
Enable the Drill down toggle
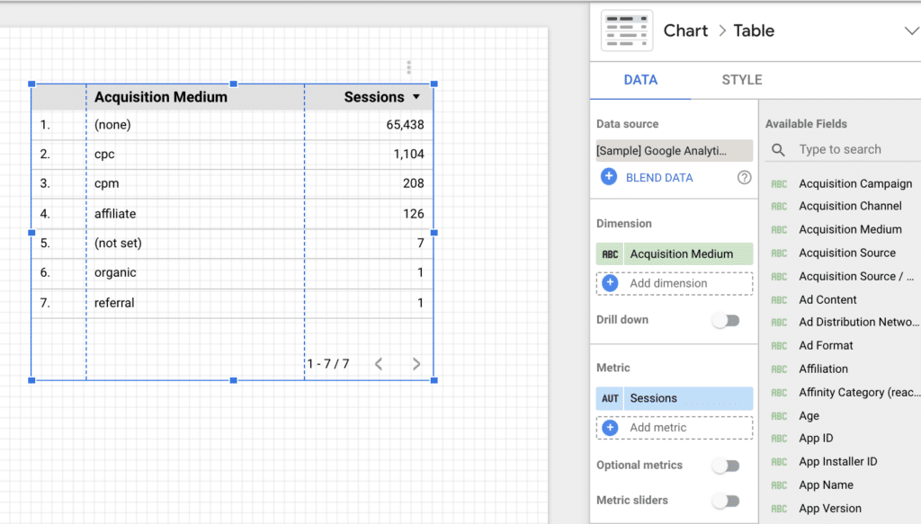point(726,320)
